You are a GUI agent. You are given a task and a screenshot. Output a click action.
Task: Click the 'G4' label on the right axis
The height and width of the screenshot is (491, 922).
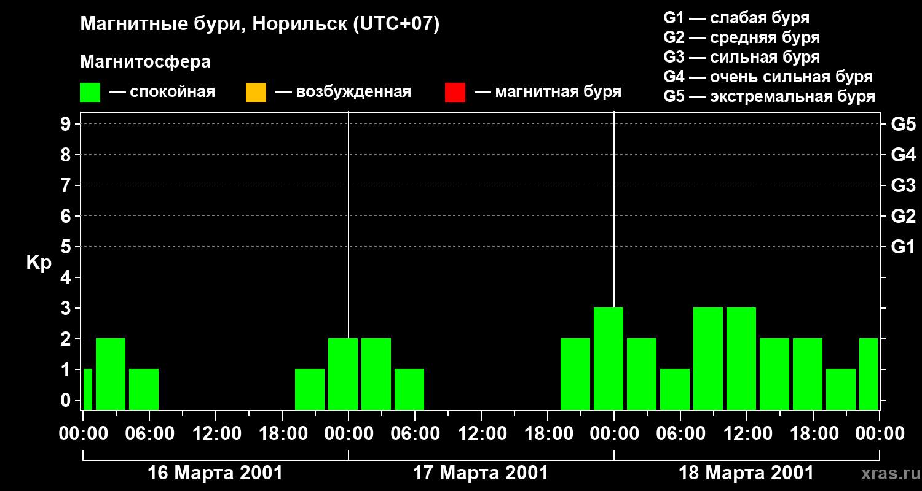click(x=904, y=155)
